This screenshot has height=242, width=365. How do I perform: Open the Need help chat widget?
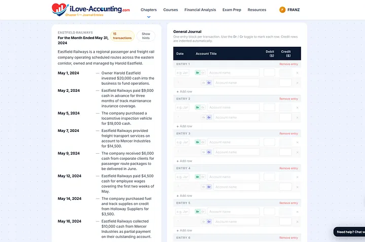[349, 232]
